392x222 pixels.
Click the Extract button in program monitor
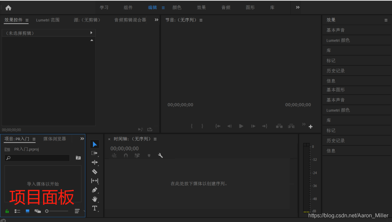[291, 126]
